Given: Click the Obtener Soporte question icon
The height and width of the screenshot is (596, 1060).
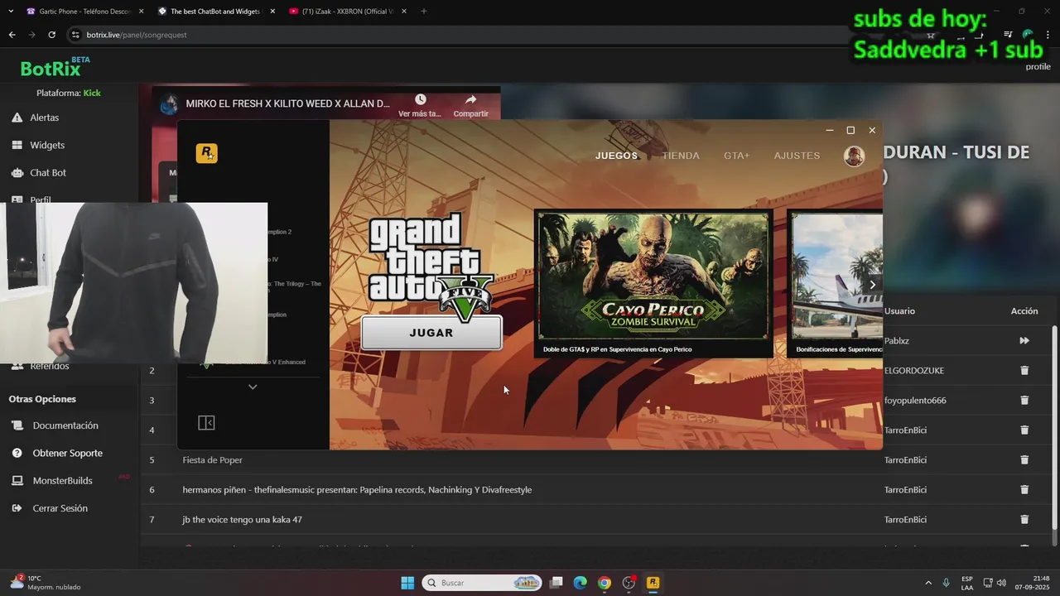Looking at the screenshot, I should 17,453.
